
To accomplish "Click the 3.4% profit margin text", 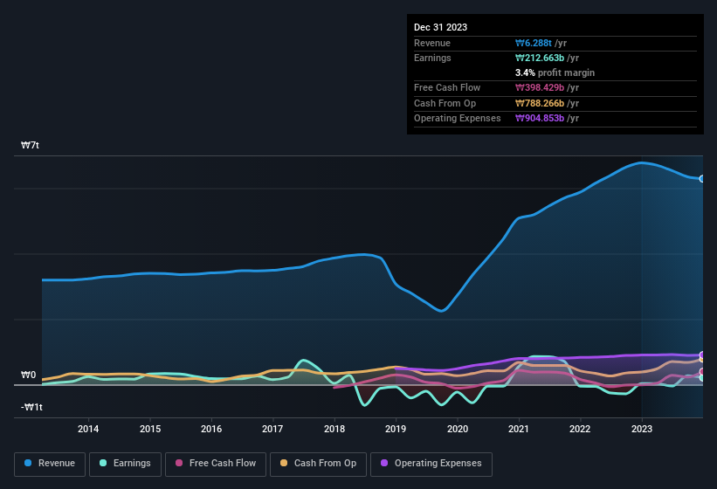I will click(x=555, y=72).
